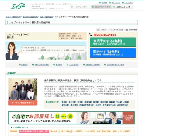Viewport: 183px width, 137px height.
Task: Click the 駐車場有 feature tag
Action: (14, 131)
